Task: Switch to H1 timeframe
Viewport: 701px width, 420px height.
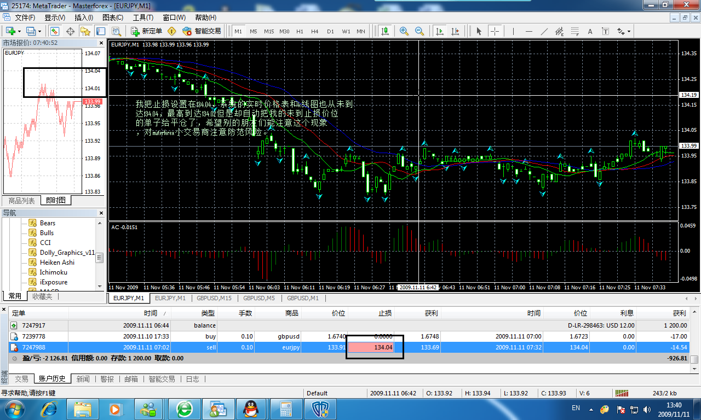Action: click(x=300, y=31)
